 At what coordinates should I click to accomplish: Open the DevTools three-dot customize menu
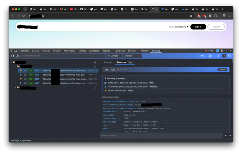point(226,51)
